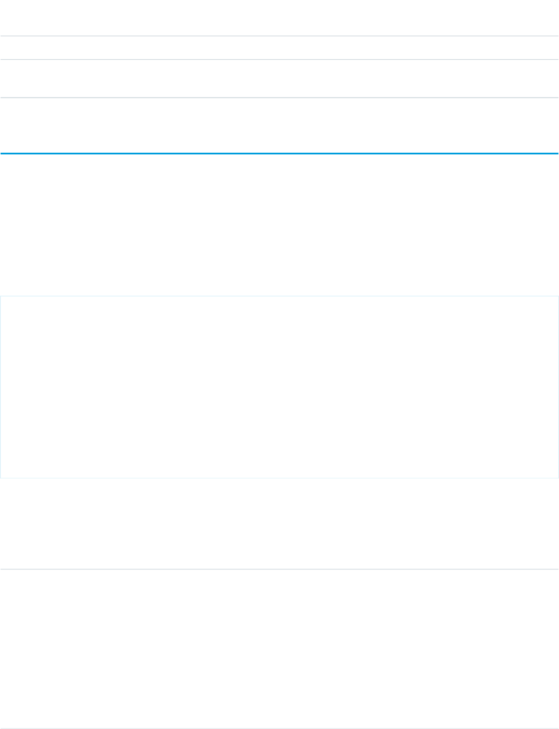Click the blank row between second and third dividers

tap(279, 79)
